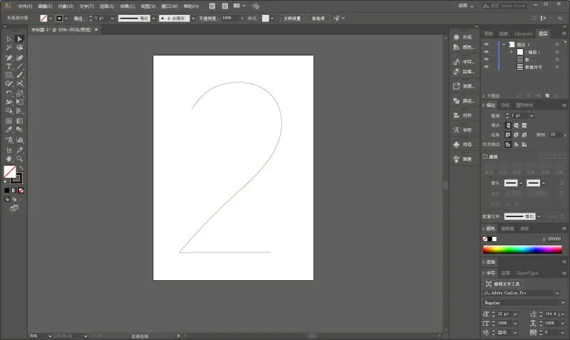The width and height of the screenshot is (570, 340).
Task: Click the 首选项 button
Action: tap(318, 18)
